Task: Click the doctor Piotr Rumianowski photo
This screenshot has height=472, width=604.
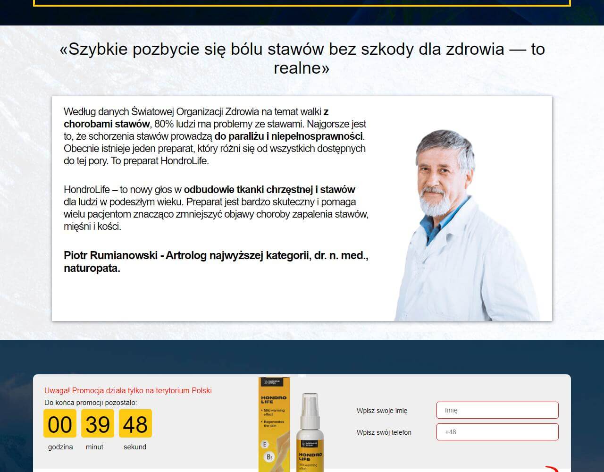Action: [x=467, y=225]
